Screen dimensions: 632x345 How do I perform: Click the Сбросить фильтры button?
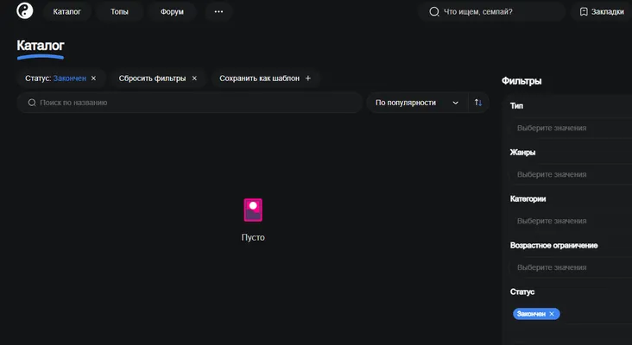point(158,78)
